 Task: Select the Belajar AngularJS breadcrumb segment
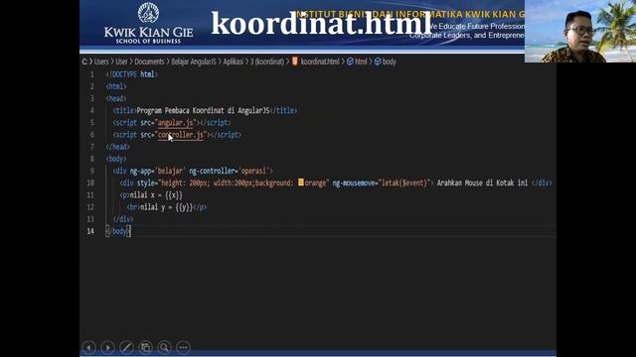tap(194, 61)
